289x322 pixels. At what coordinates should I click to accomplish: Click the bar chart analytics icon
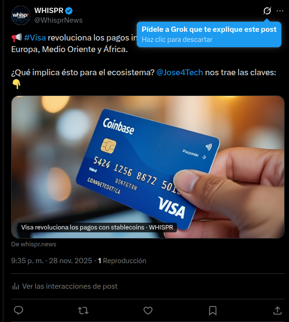pos(15,286)
